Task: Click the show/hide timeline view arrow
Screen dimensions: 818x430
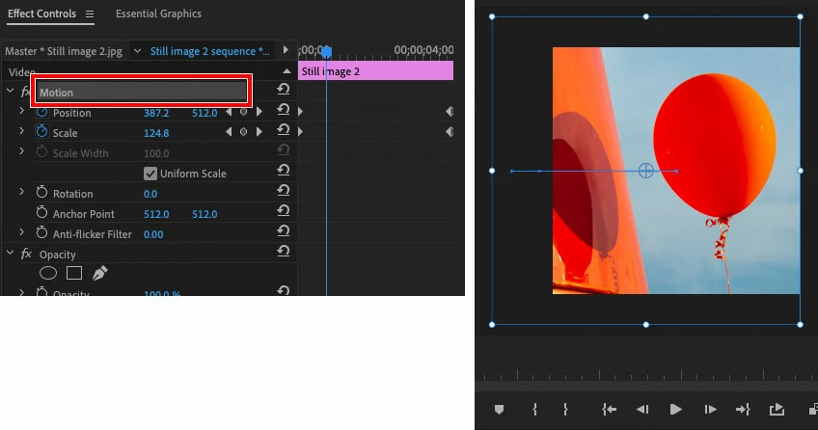Action: pos(286,50)
